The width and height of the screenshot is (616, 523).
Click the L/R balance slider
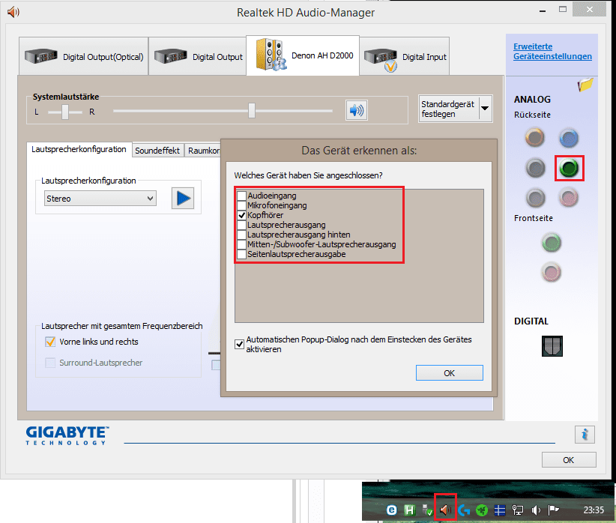pyautogui.click(x=65, y=112)
